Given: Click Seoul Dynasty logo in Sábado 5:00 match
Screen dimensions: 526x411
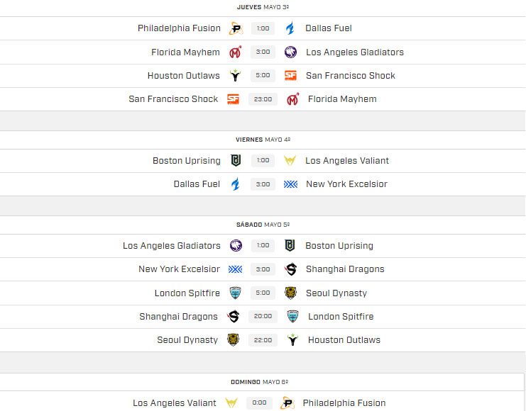Looking at the screenshot, I should [290, 293].
